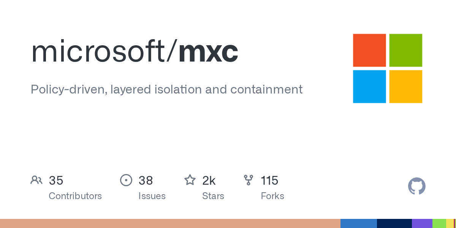Click the star icon beside 2k
Image resolution: width=456 pixels, height=228 pixels.
190,180
